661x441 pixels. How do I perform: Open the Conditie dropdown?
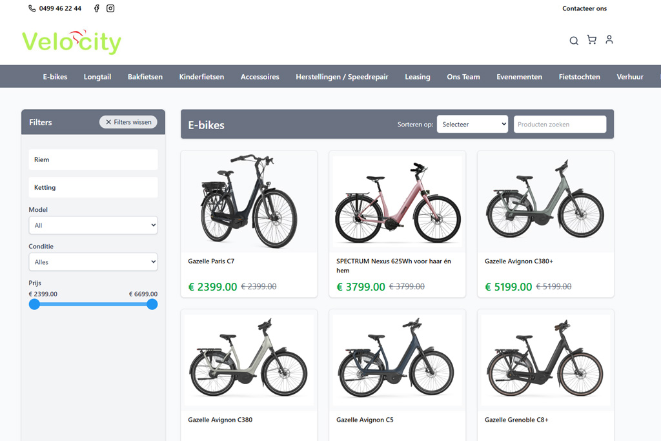tap(93, 262)
